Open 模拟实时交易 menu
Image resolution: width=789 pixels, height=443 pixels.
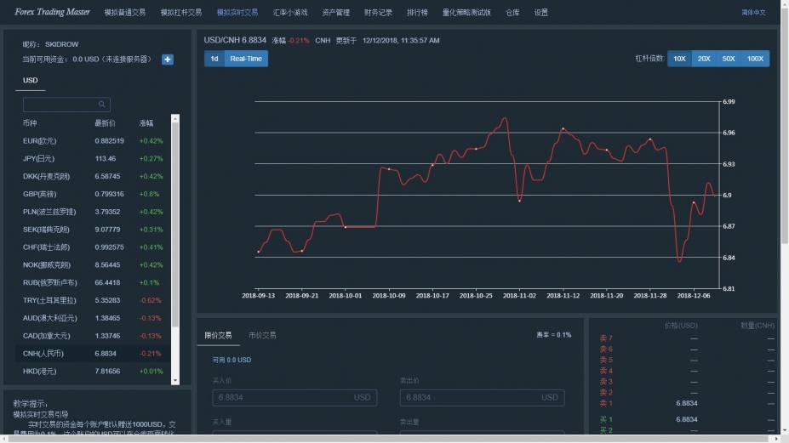tap(237, 13)
